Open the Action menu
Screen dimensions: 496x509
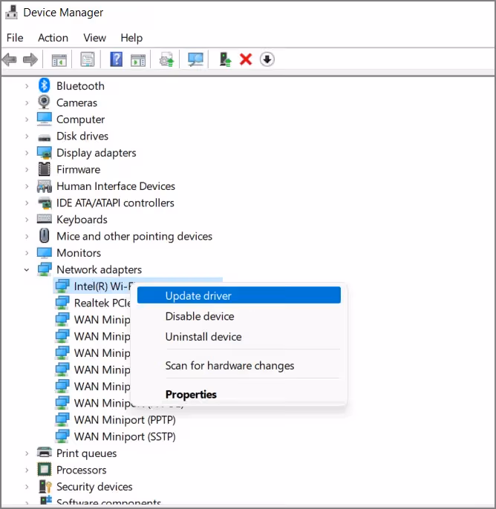[53, 38]
